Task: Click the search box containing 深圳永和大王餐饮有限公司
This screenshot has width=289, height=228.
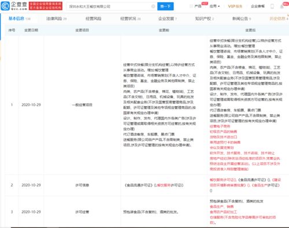Action: [112, 6]
